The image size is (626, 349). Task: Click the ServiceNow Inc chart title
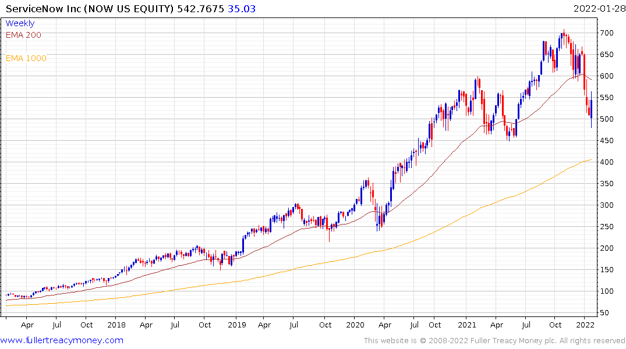coord(90,9)
